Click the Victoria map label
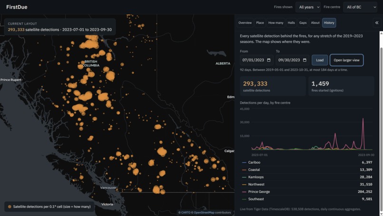 tap(107, 204)
